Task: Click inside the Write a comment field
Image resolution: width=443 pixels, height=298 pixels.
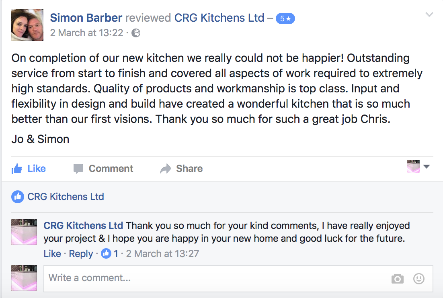Action: click(238, 279)
